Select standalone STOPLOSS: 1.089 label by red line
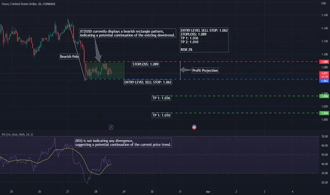This screenshot has width=330, height=195. pyautogui.click(x=146, y=64)
